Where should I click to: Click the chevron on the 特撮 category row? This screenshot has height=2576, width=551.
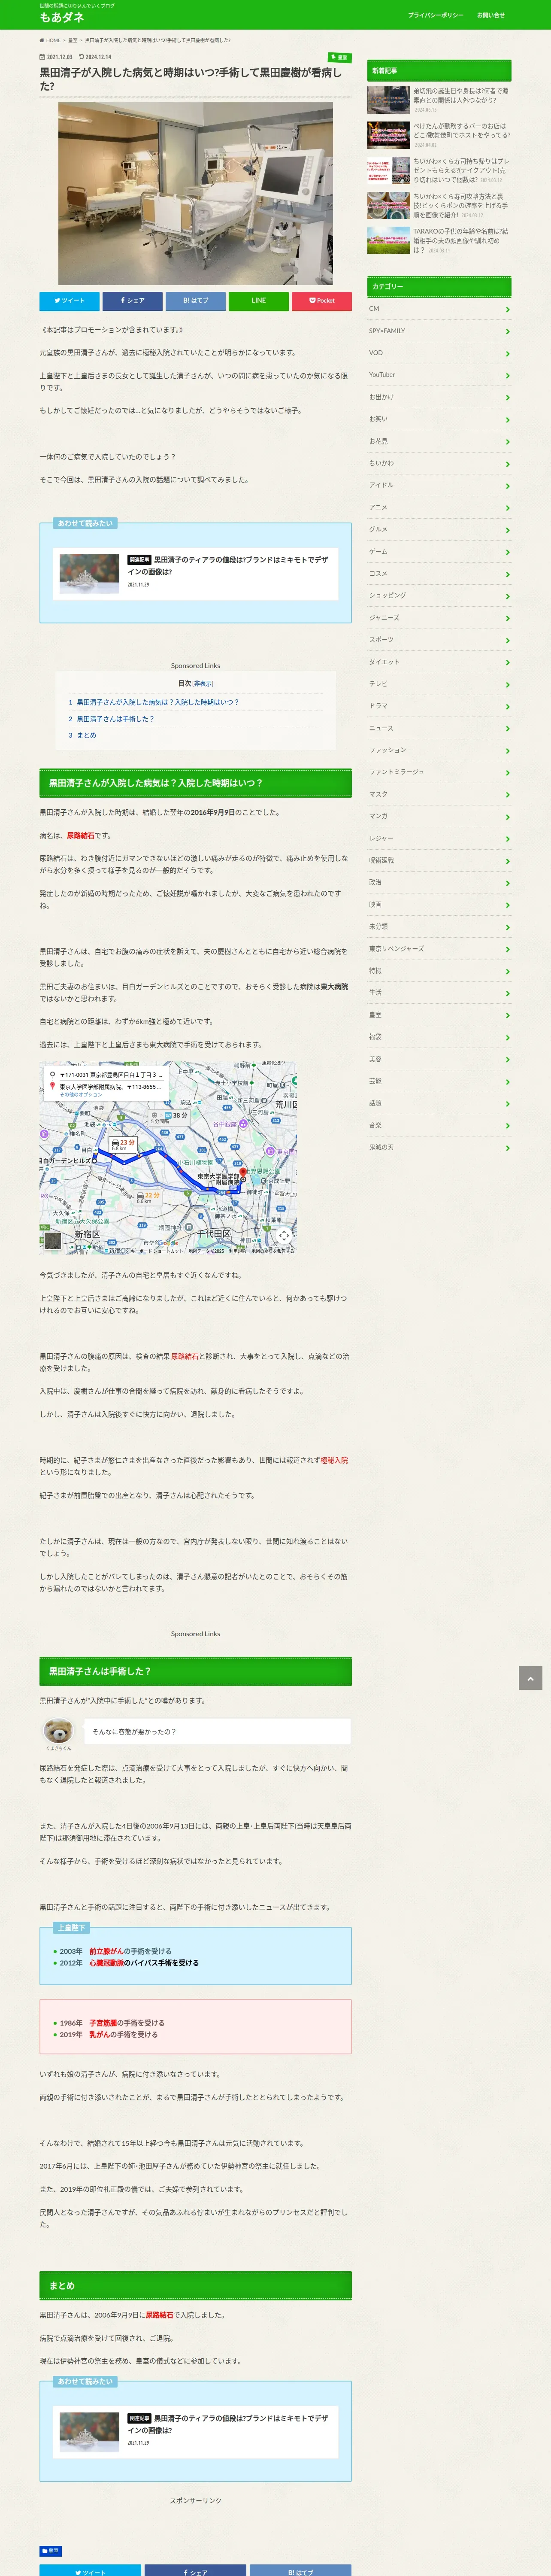click(x=508, y=972)
